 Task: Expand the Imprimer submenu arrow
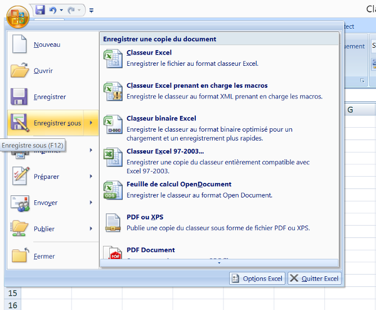[91, 150]
